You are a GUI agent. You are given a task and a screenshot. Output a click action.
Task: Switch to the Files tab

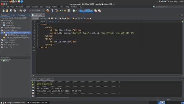pyautogui.click(x=13, y=15)
